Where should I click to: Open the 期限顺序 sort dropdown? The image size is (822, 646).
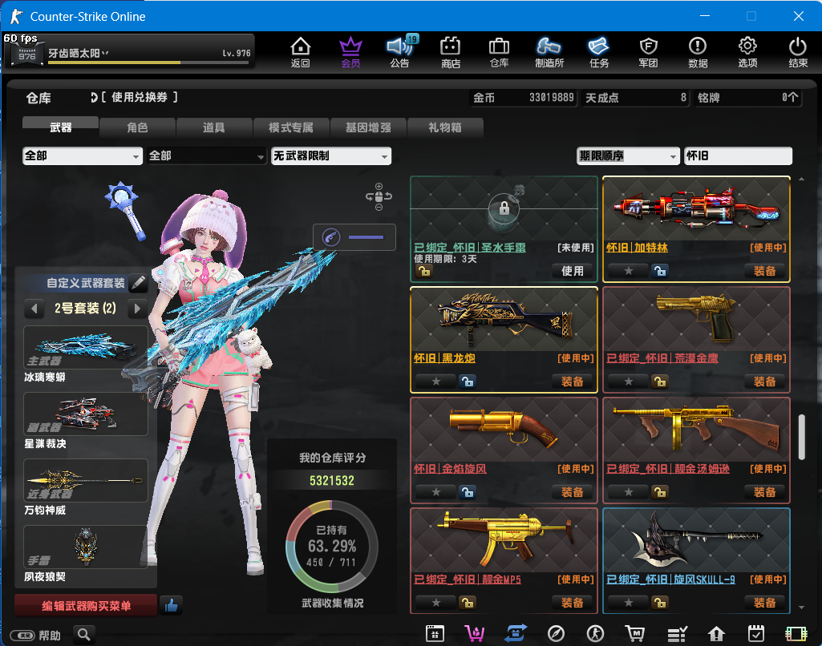click(628, 155)
